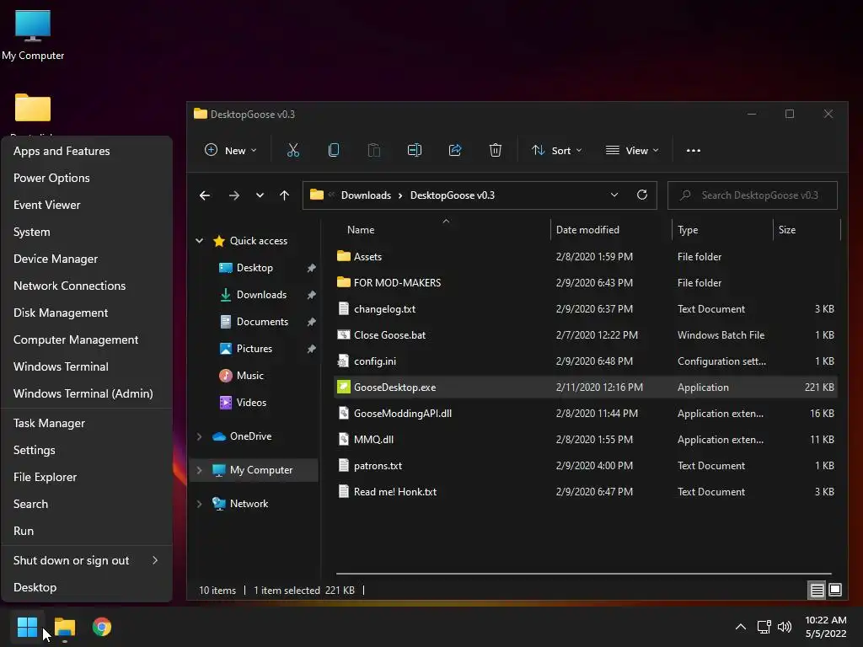The image size is (863, 647).
Task: Open the New dropdown menu
Action: click(x=231, y=150)
